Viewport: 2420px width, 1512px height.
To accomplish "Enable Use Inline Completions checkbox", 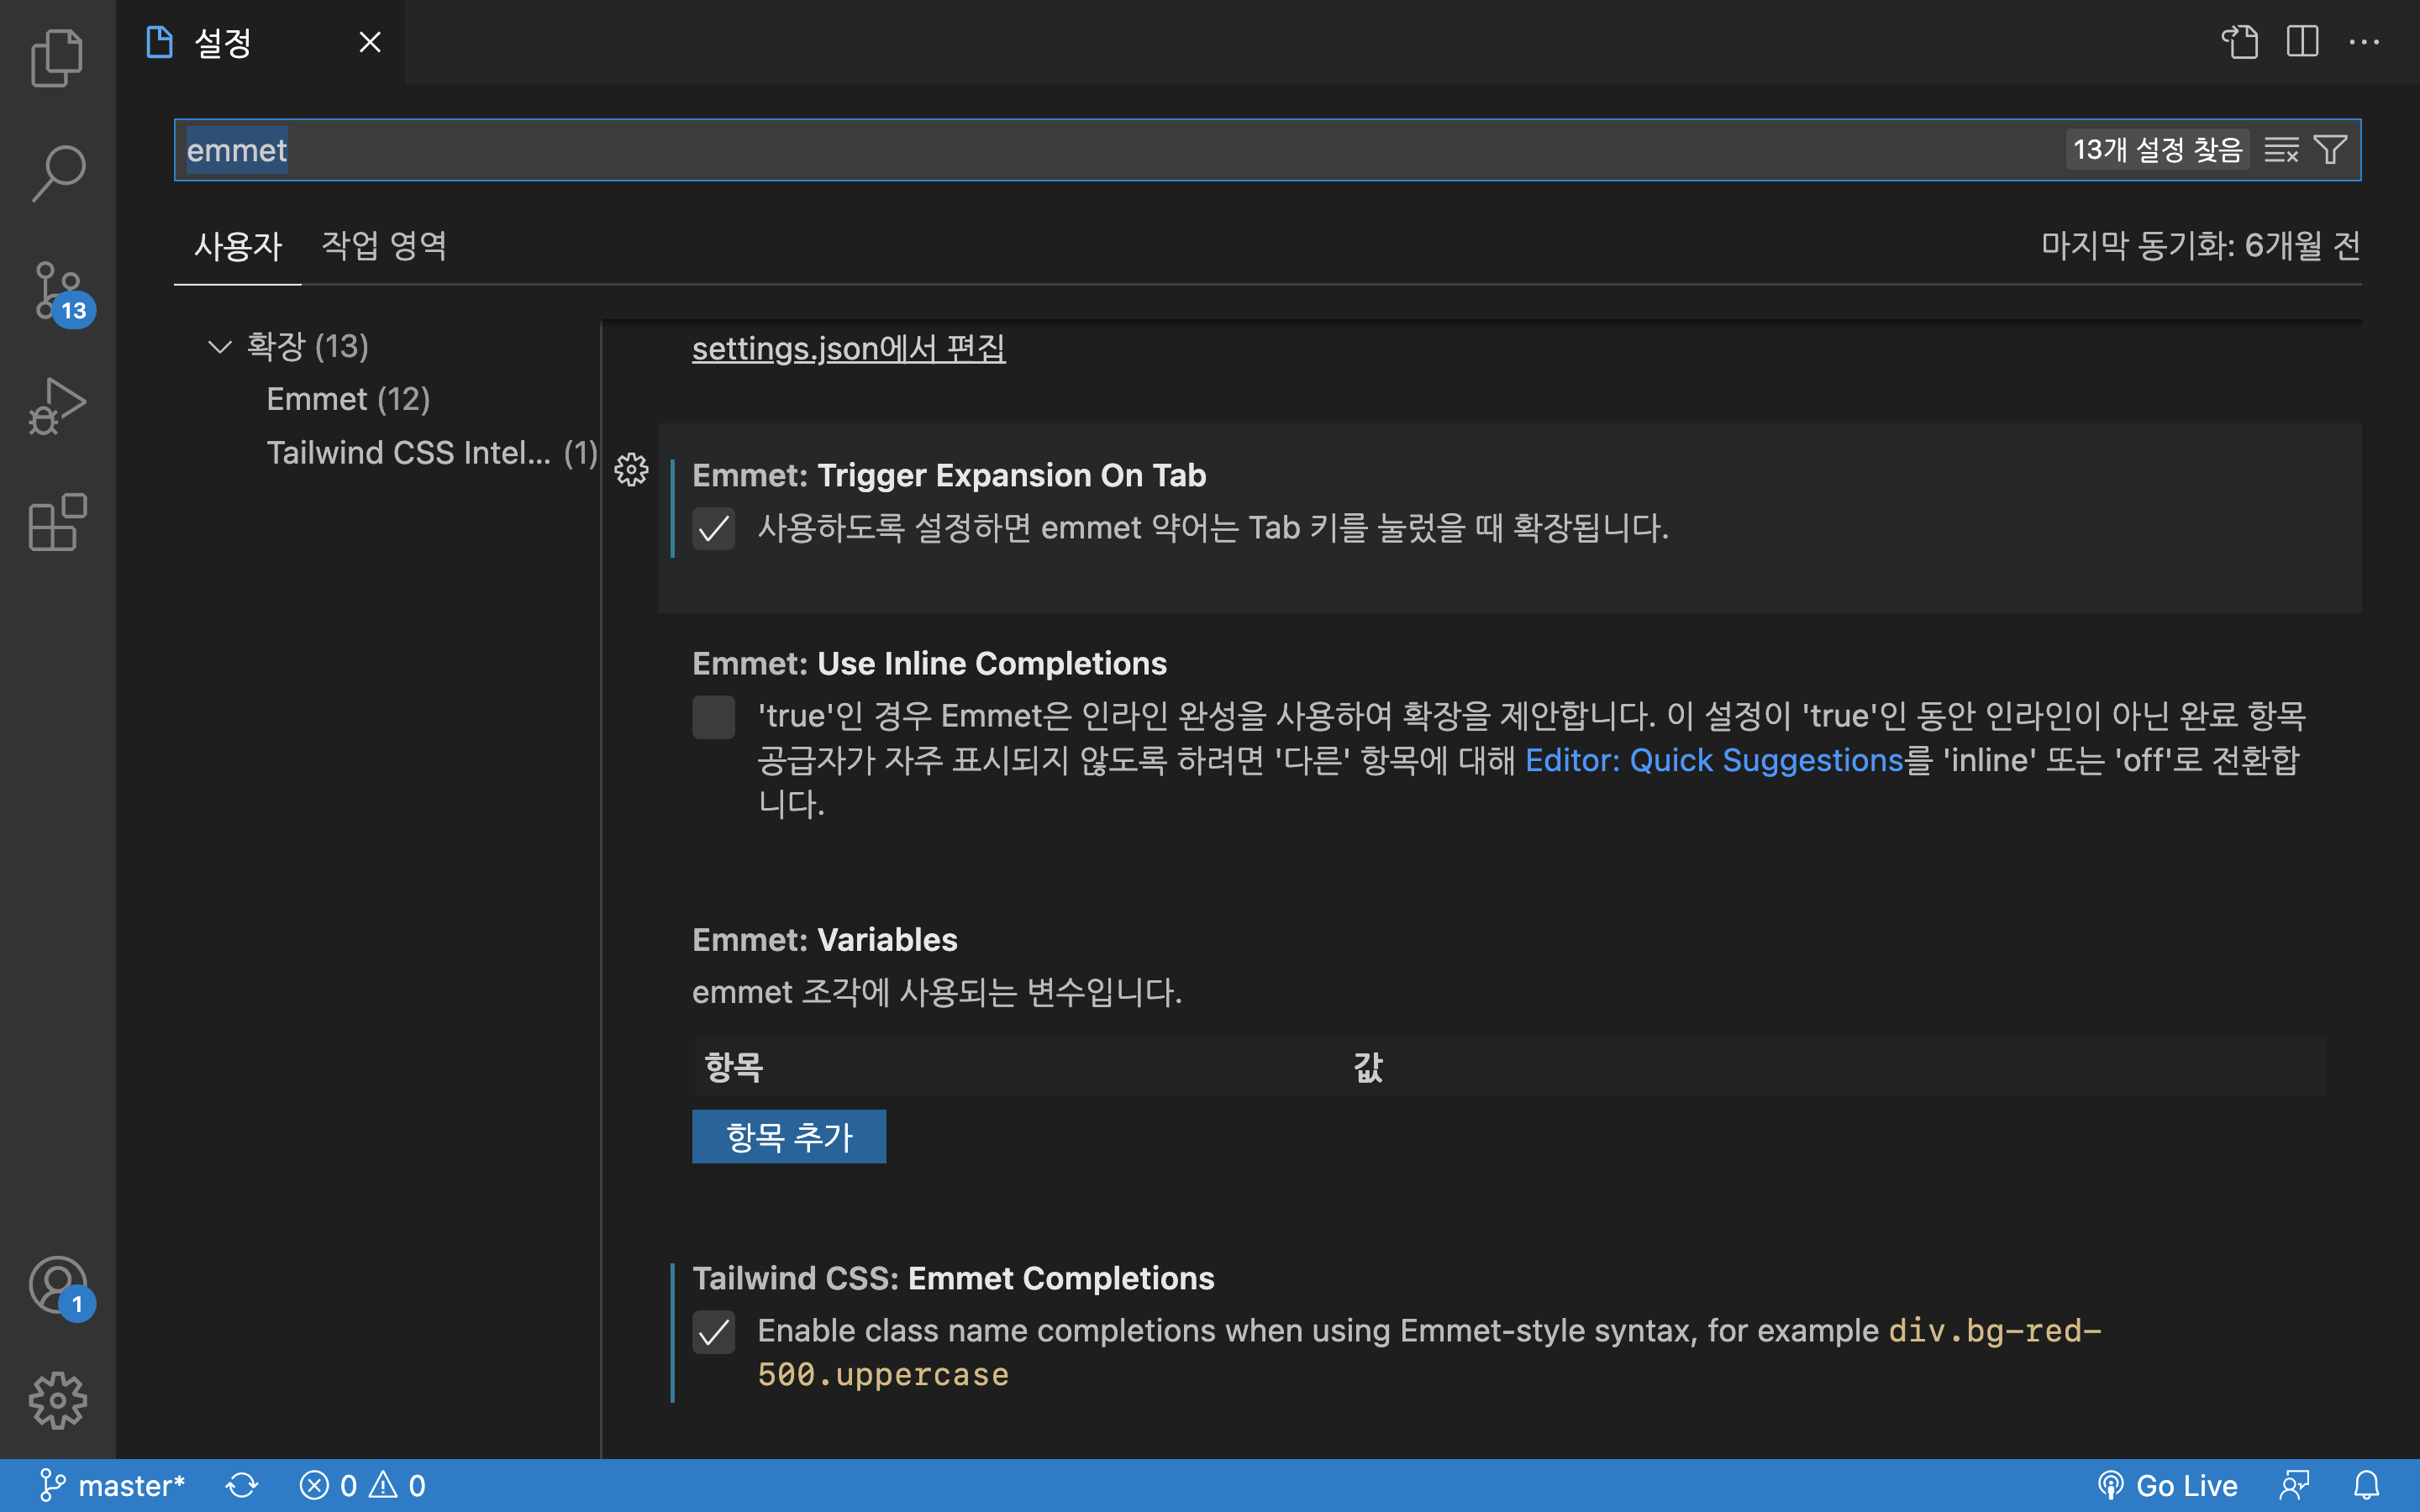I will 713,717.
